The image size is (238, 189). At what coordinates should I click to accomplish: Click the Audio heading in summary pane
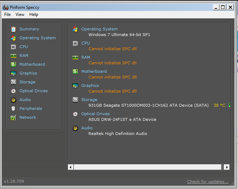(x=87, y=128)
